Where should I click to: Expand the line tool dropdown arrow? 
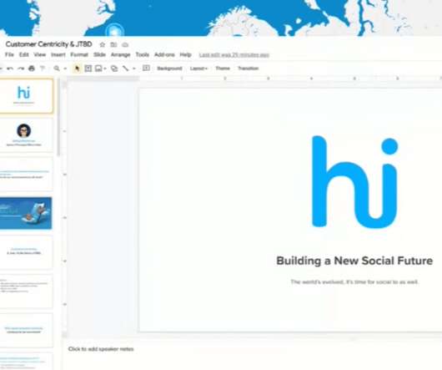pos(134,68)
